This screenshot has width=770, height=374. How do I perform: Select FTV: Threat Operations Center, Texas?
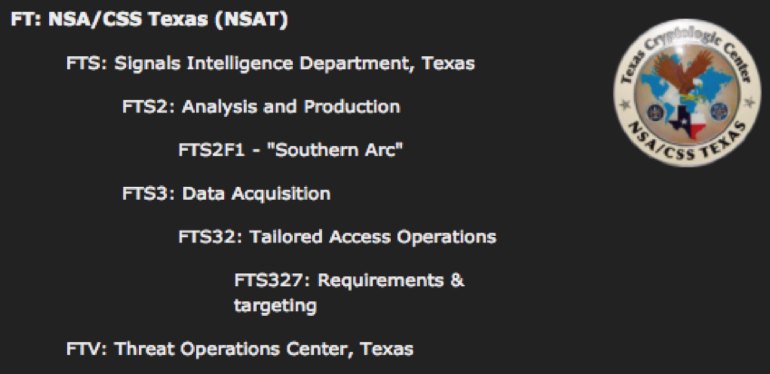click(240, 349)
